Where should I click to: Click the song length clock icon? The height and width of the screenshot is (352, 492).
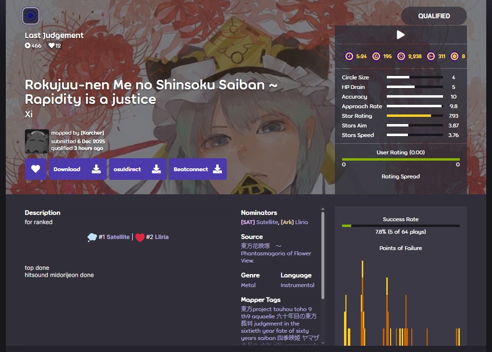tap(349, 56)
